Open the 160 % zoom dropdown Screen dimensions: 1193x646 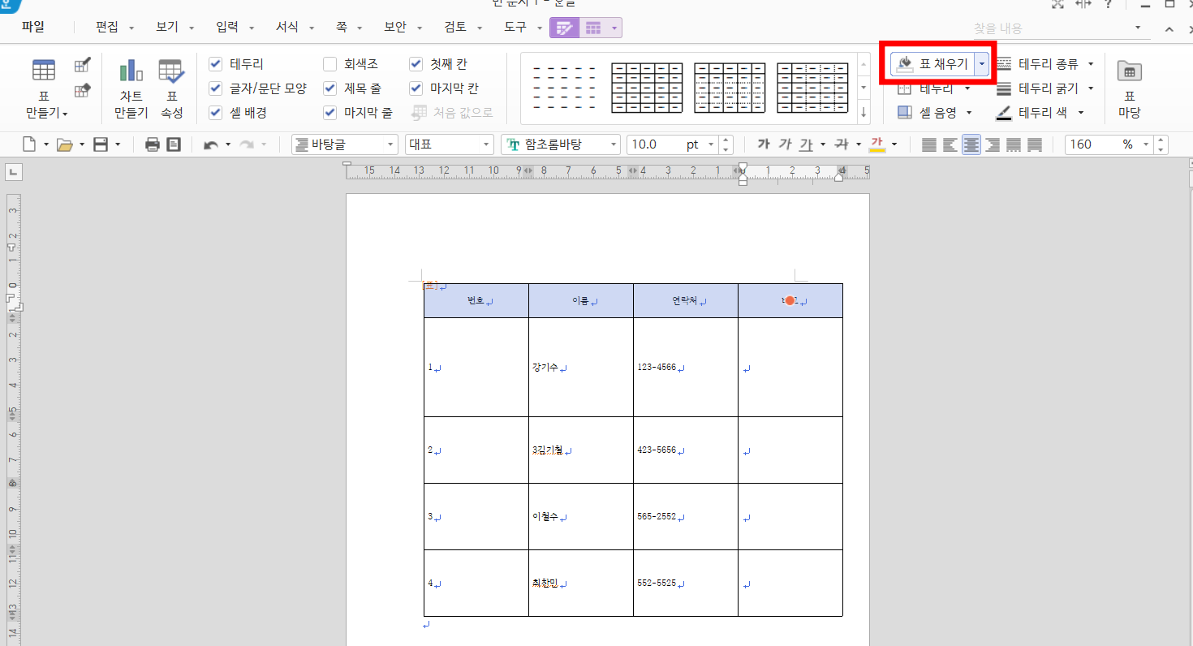[1146, 144]
